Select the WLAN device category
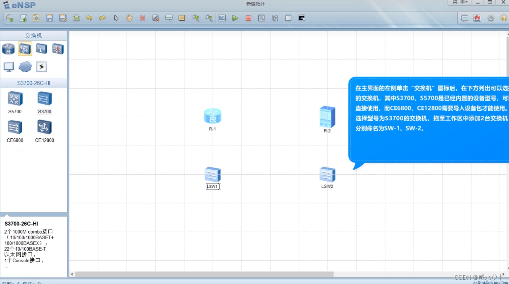509x284 pixels. click(41, 49)
